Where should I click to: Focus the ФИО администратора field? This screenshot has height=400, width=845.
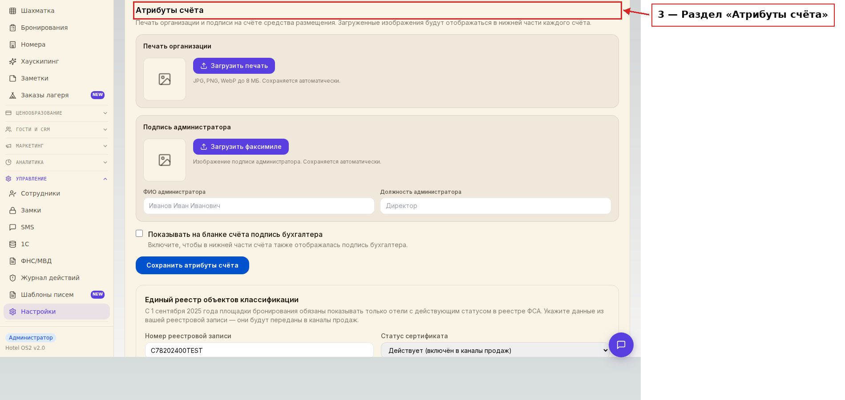coord(259,206)
